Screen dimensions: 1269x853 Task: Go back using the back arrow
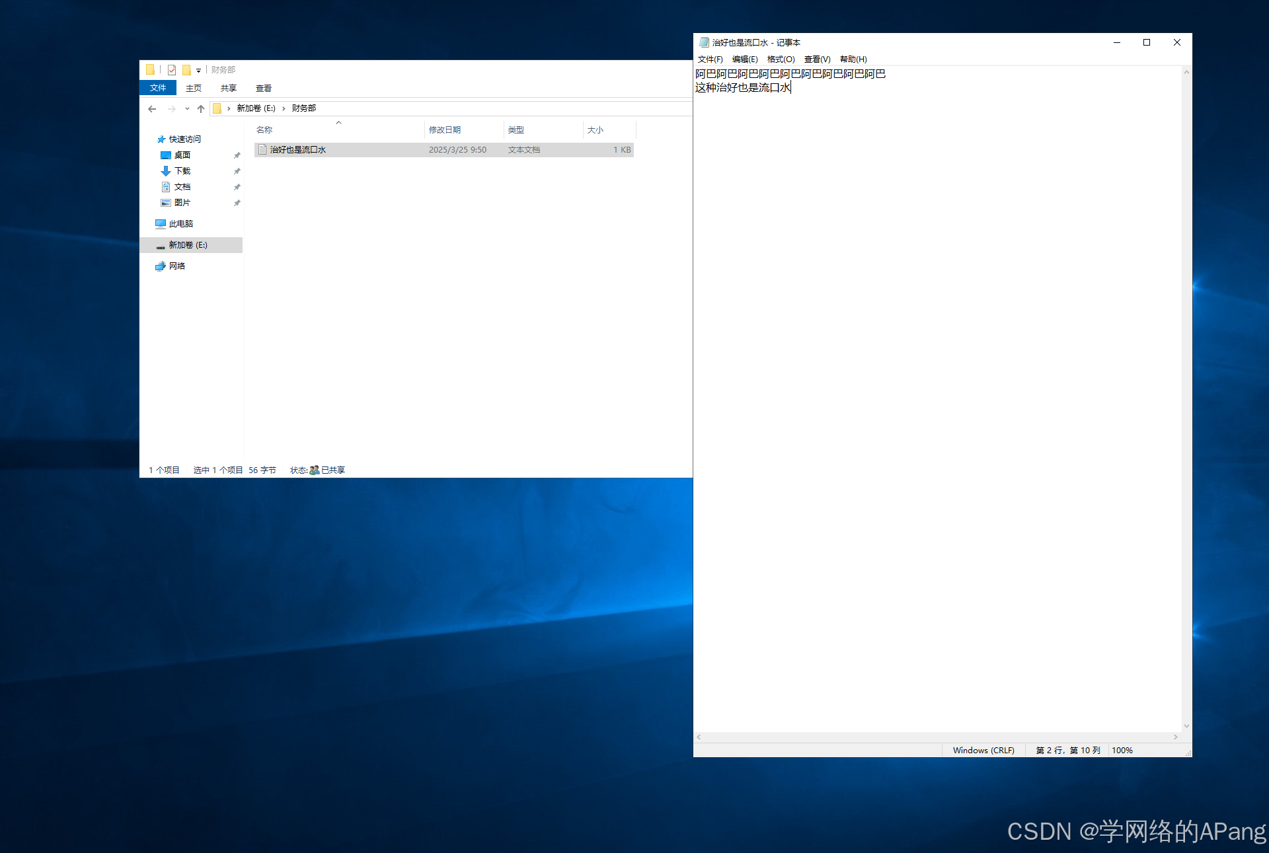pyautogui.click(x=153, y=109)
